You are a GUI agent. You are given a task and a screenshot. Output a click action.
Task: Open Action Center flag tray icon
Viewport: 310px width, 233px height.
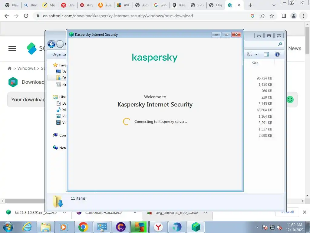pos(265,228)
